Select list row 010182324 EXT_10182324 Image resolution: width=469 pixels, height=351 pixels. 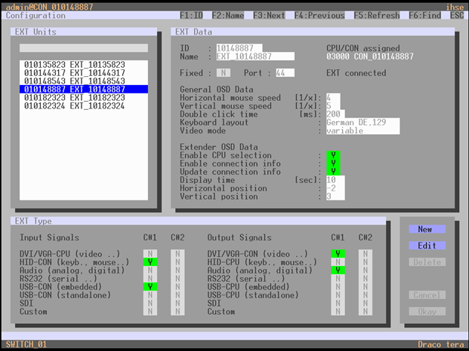[x=84, y=105]
